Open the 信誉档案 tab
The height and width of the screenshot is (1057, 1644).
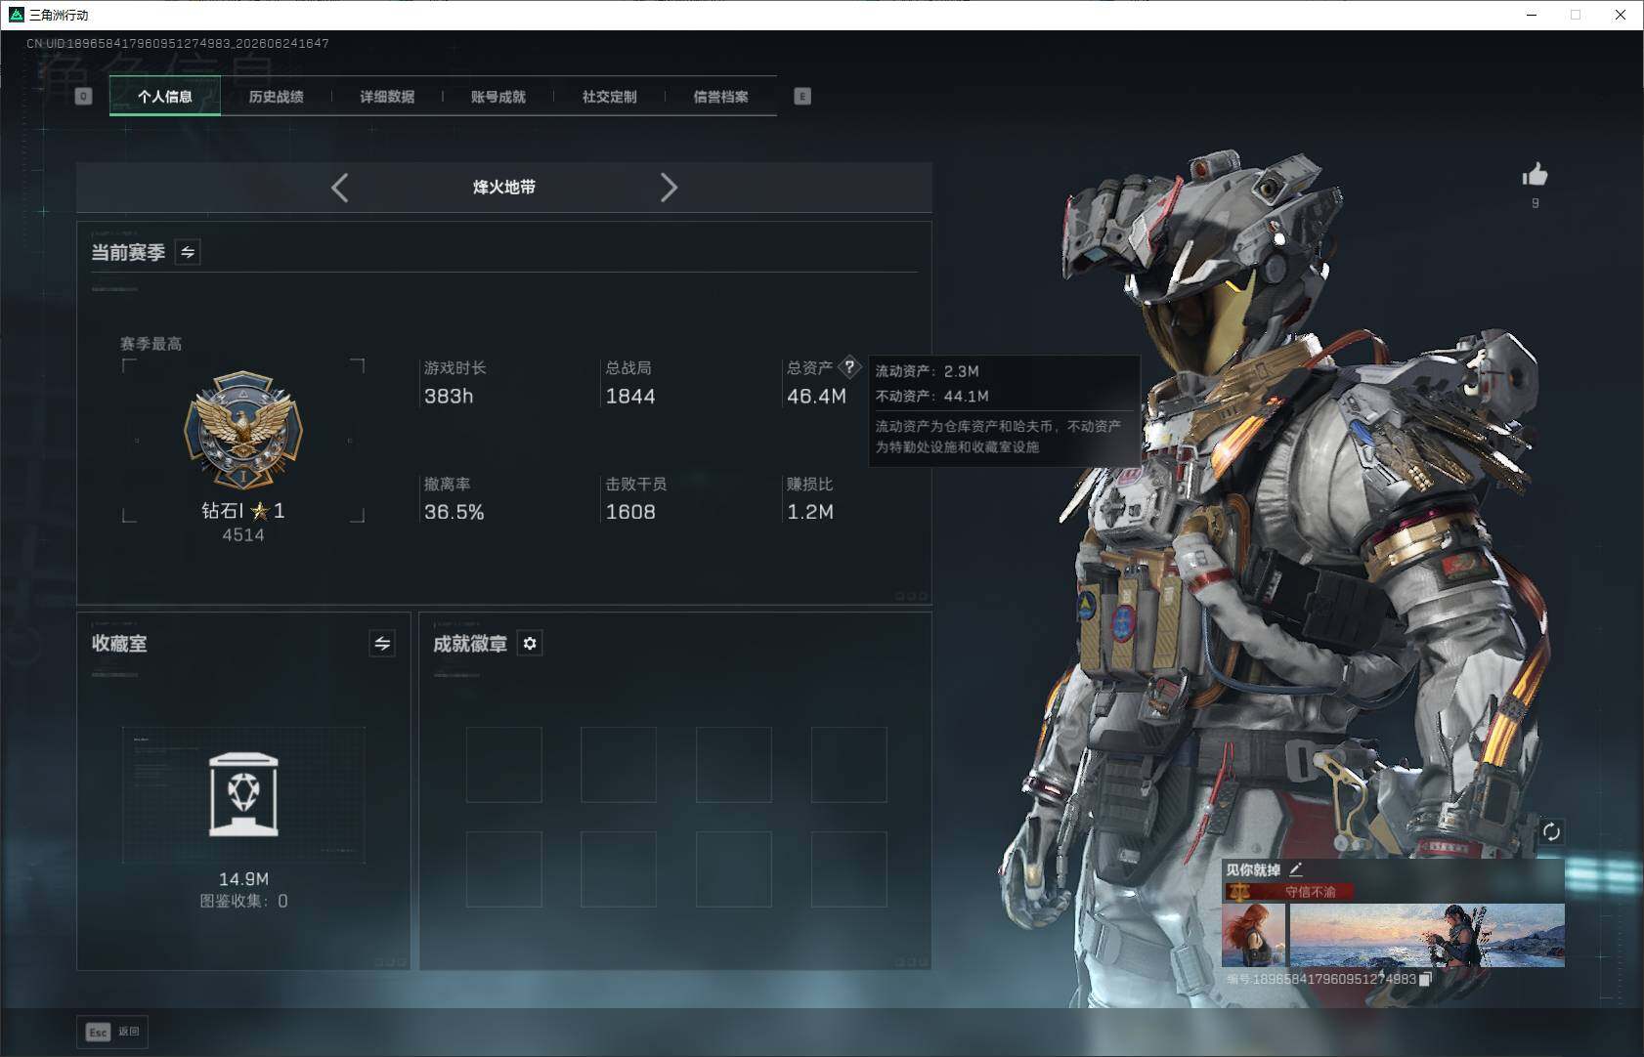pyautogui.click(x=720, y=97)
